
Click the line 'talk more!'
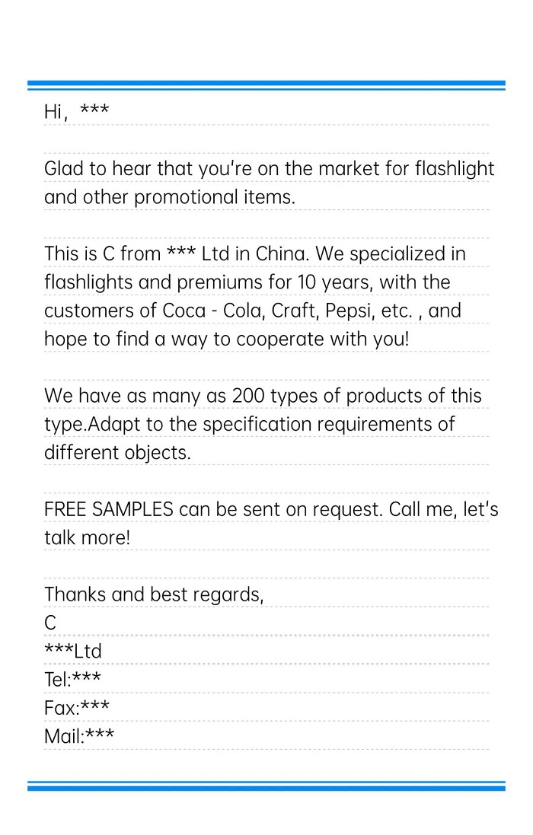(x=88, y=538)
